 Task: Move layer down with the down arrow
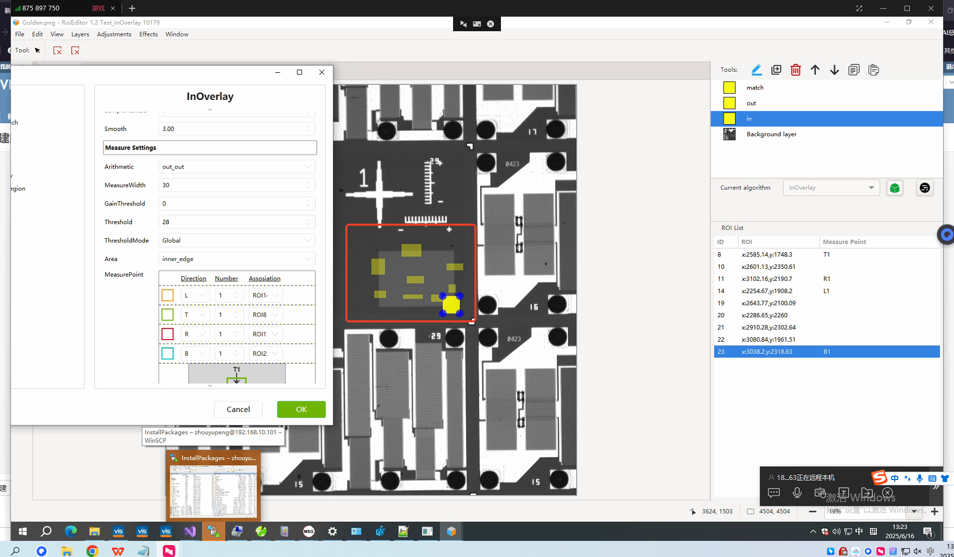click(834, 70)
